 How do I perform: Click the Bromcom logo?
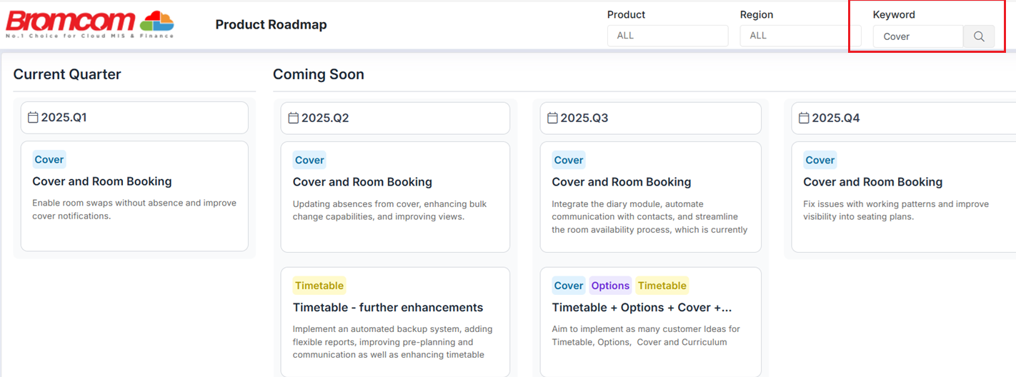click(90, 24)
